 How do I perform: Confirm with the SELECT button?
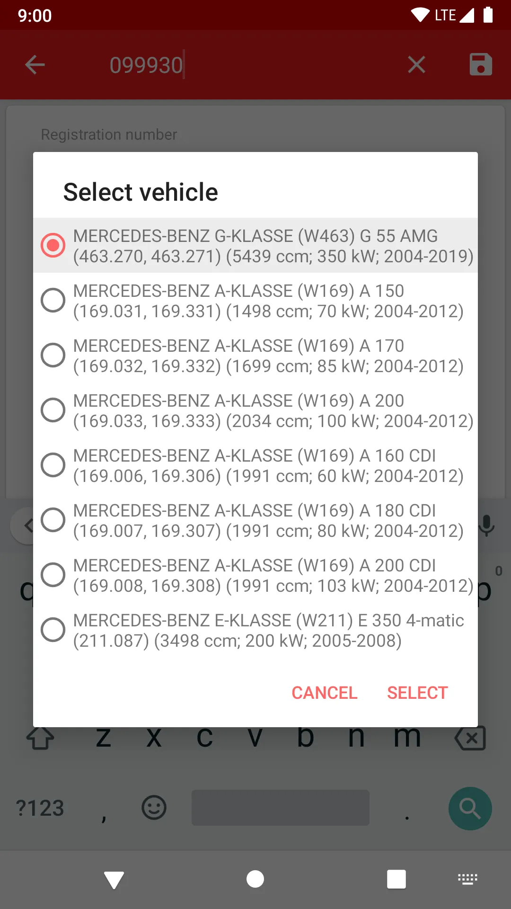[x=417, y=693]
